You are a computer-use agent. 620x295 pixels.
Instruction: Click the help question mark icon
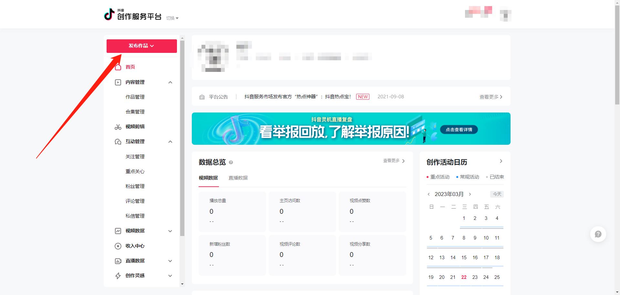(x=598, y=234)
